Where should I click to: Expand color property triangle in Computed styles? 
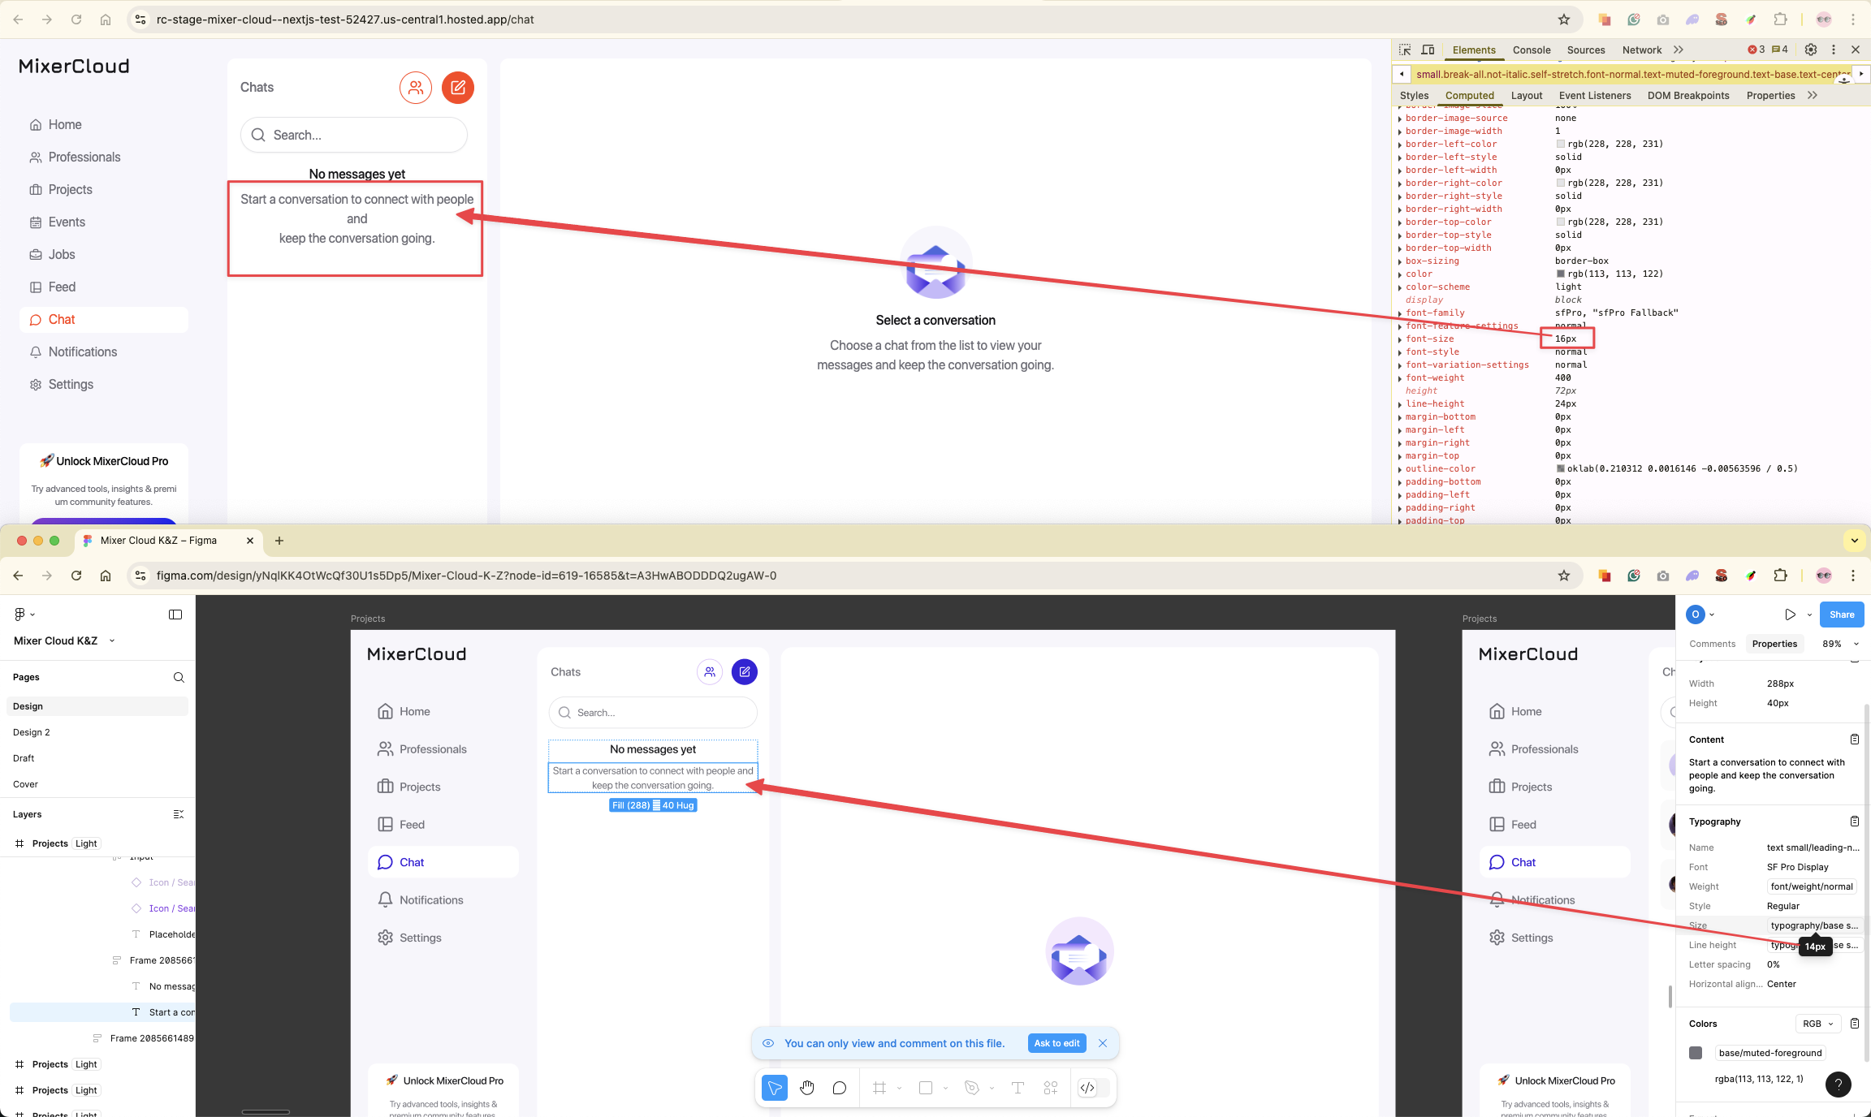pos(1400,274)
